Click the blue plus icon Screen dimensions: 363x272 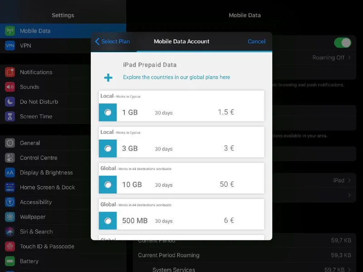click(x=108, y=78)
